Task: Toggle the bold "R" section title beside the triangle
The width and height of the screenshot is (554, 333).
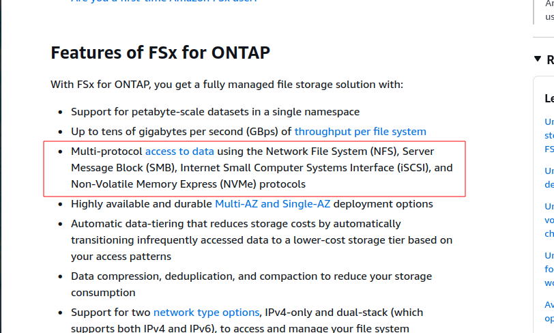Action: 550,60
